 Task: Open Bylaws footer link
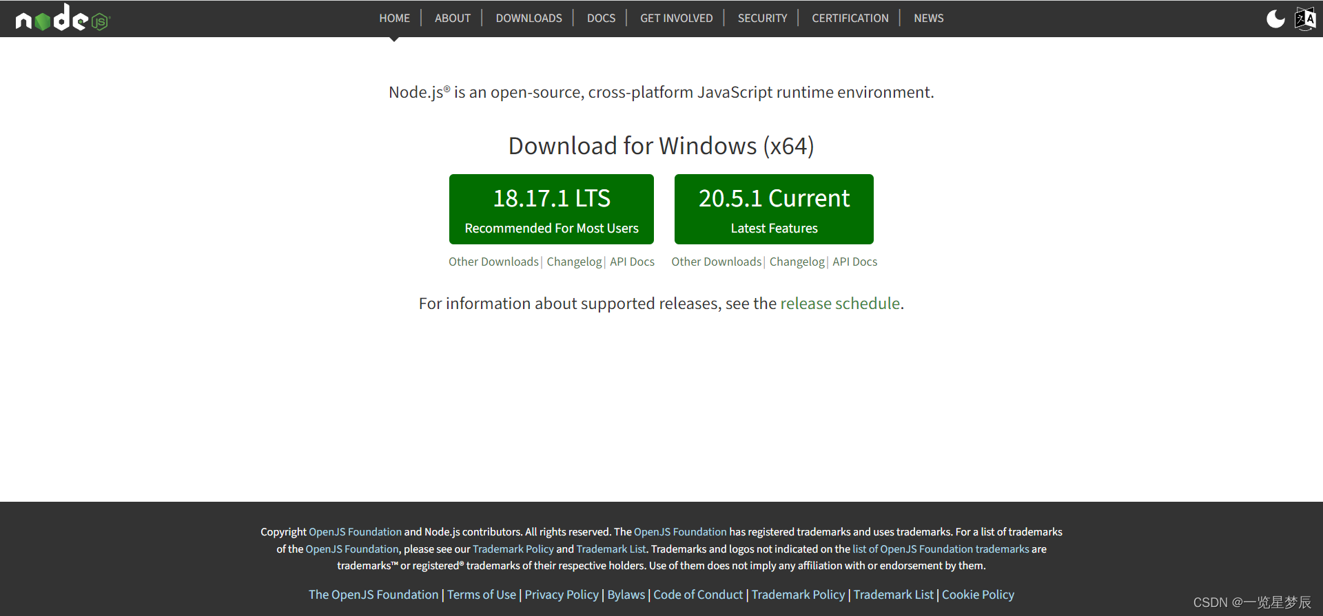(x=626, y=595)
